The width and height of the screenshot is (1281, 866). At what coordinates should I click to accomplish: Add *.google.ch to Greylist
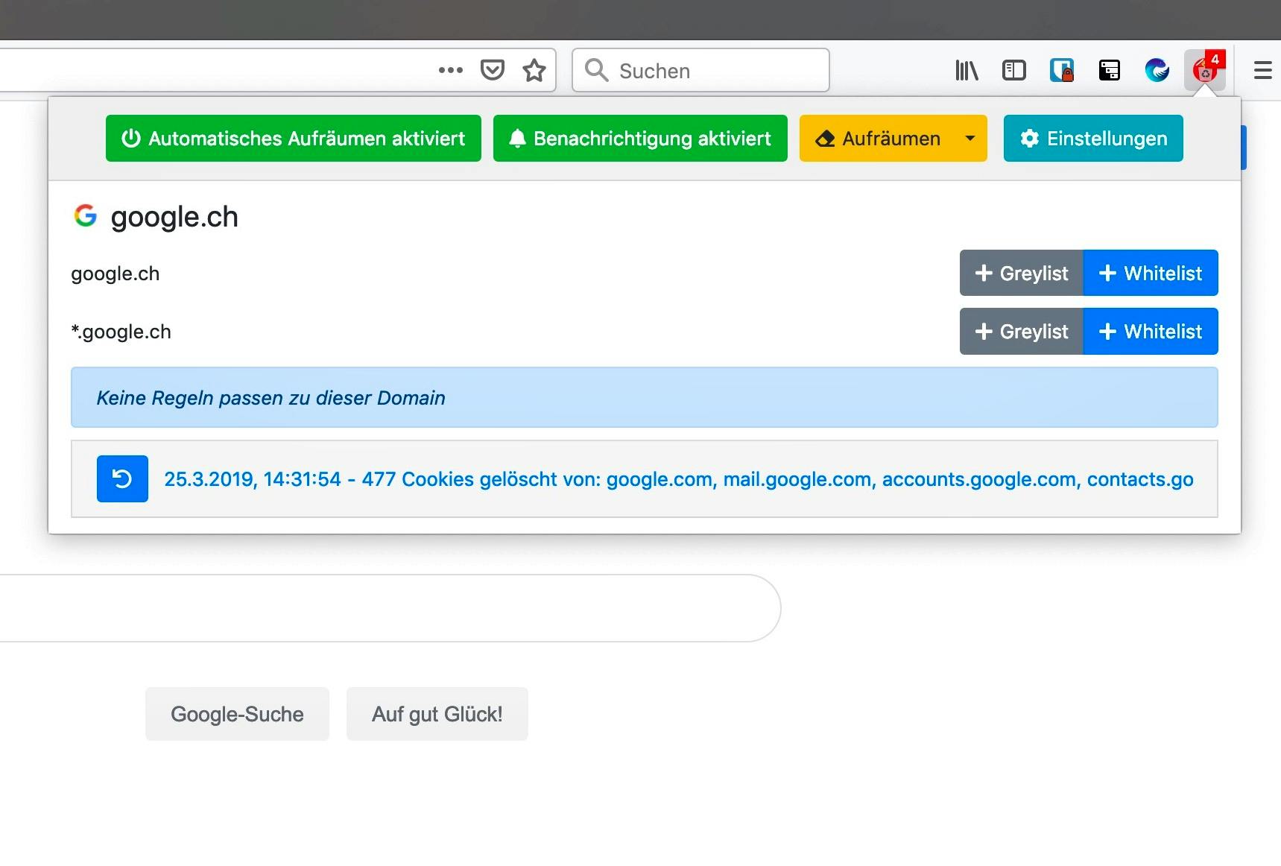click(1021, 331)
